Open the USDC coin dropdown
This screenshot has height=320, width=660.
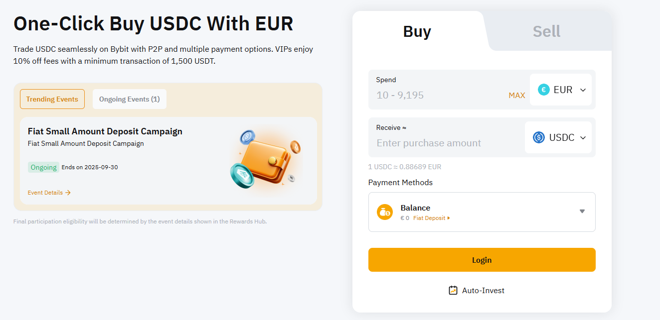(583, 137)
